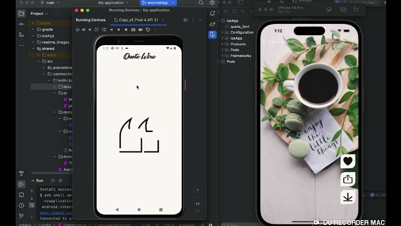
Task: Open the Problems tool window icon
Action: (21, 205)
